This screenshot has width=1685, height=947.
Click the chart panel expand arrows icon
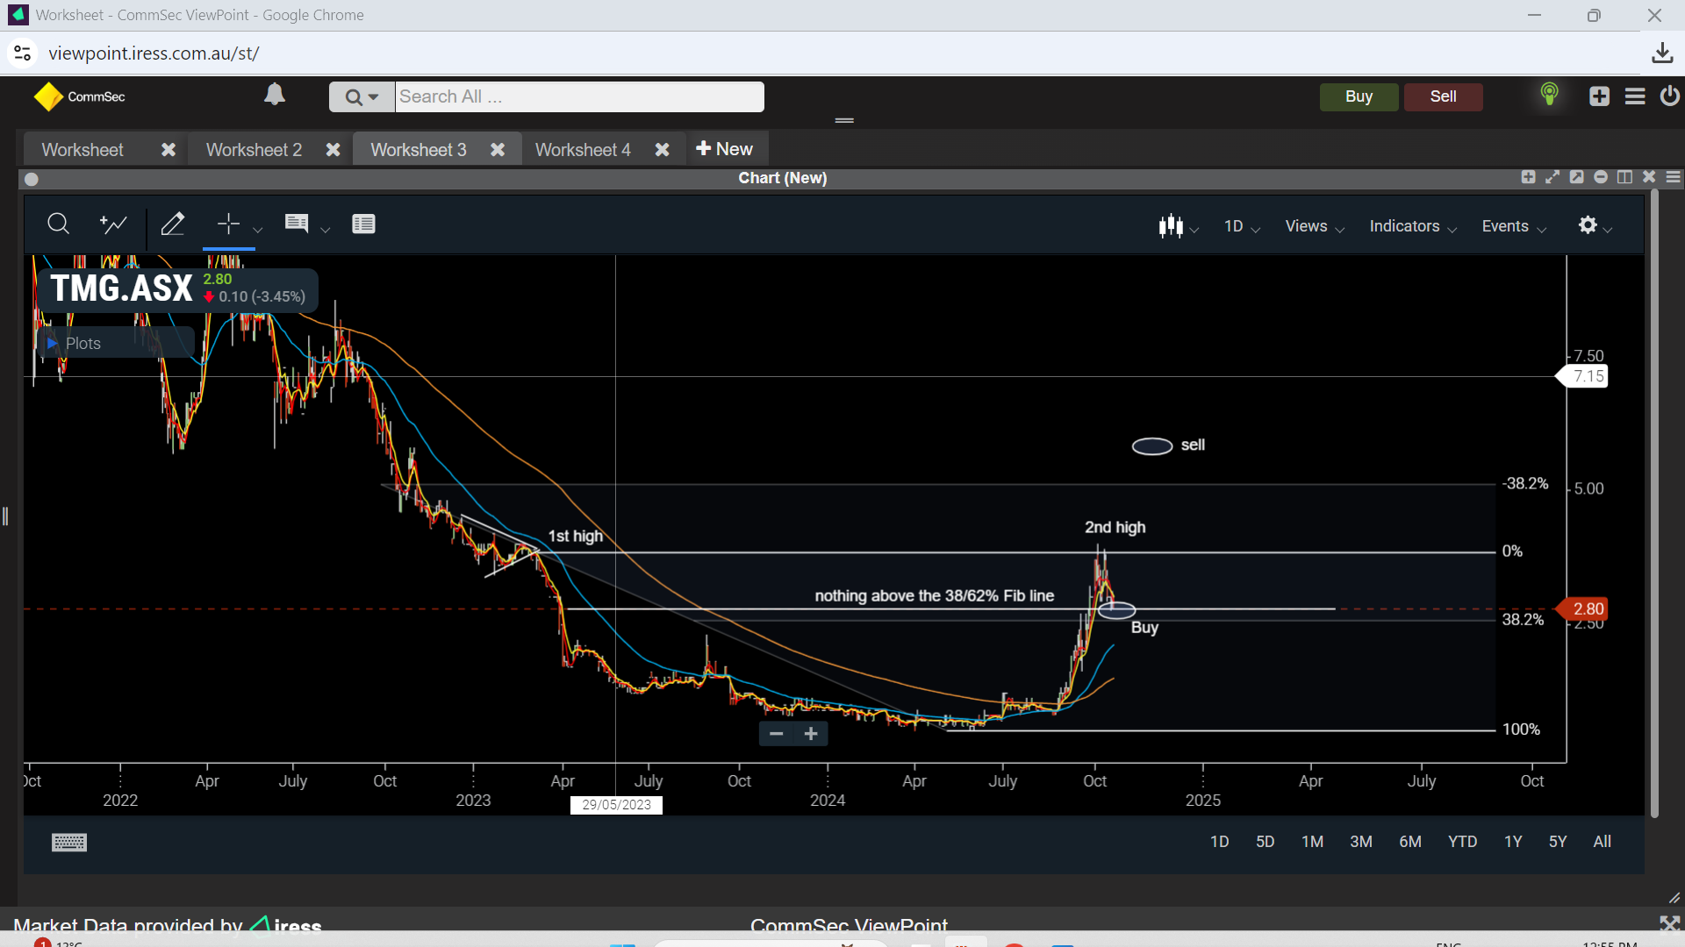click(1552, 177)
